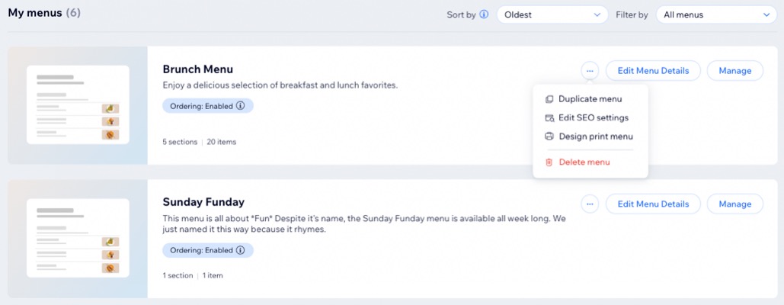The height and width of the screenshot is (305, 784).
Task: Click the red trash icon for Delete menu
Action: tap(549, 162)
